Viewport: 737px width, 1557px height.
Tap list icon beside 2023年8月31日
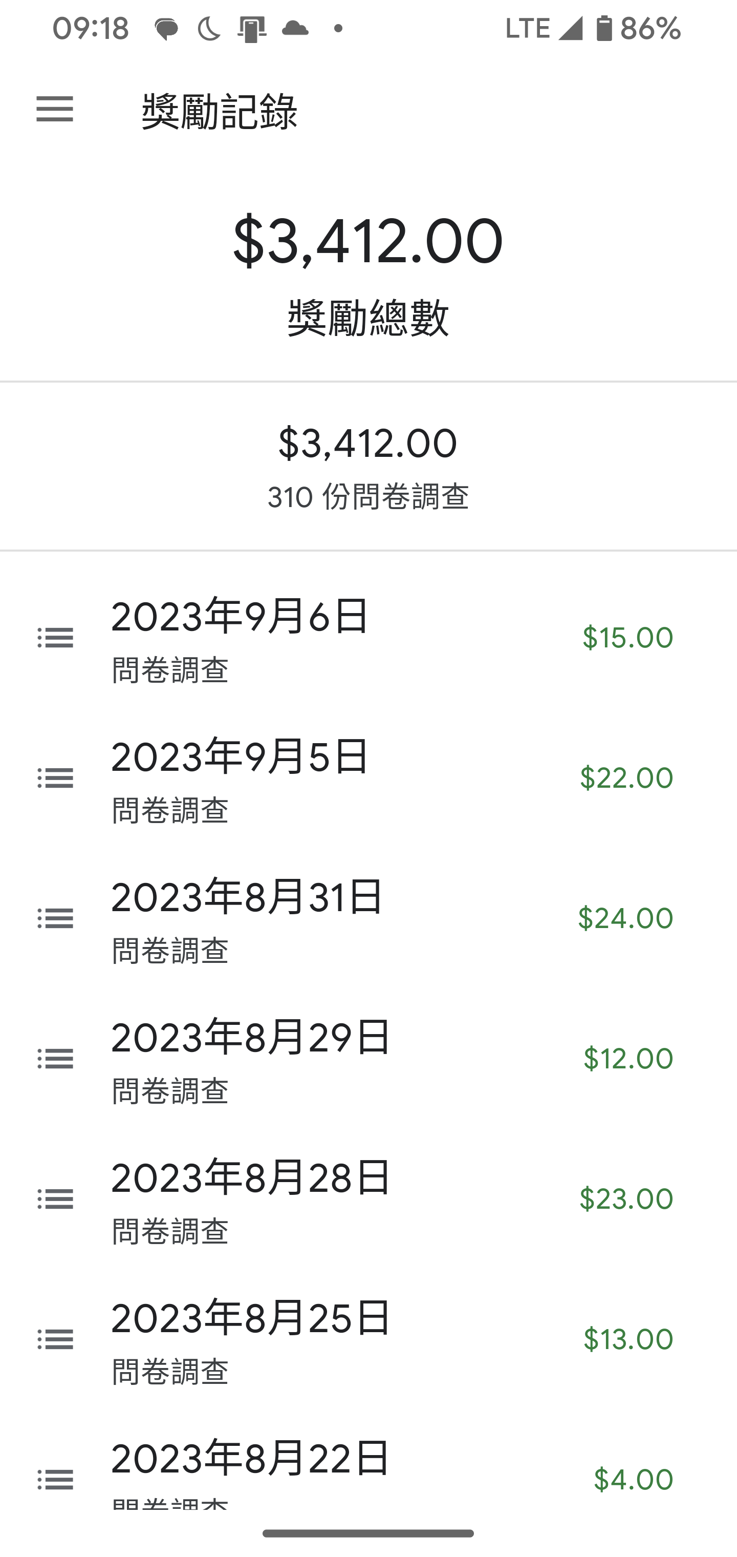pos(56,918)
